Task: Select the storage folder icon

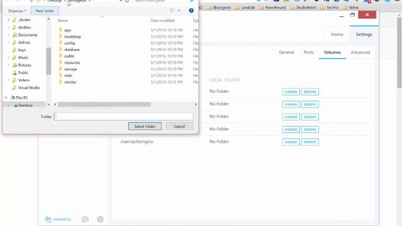Action: (x=60, y=69)
